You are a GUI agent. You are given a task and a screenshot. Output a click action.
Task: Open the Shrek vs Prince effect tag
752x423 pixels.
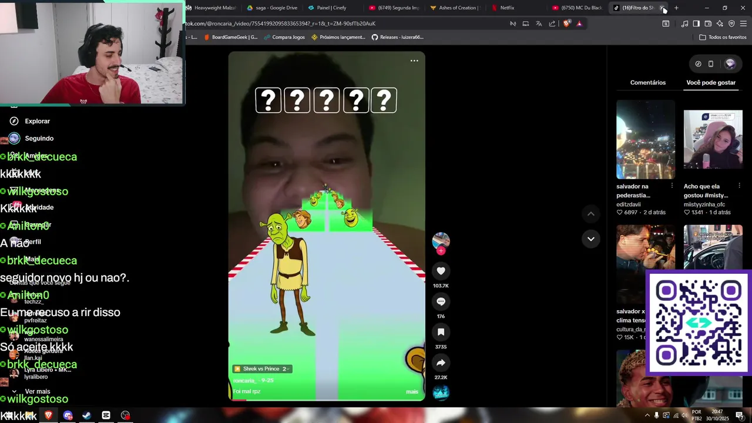coord(262,369)
